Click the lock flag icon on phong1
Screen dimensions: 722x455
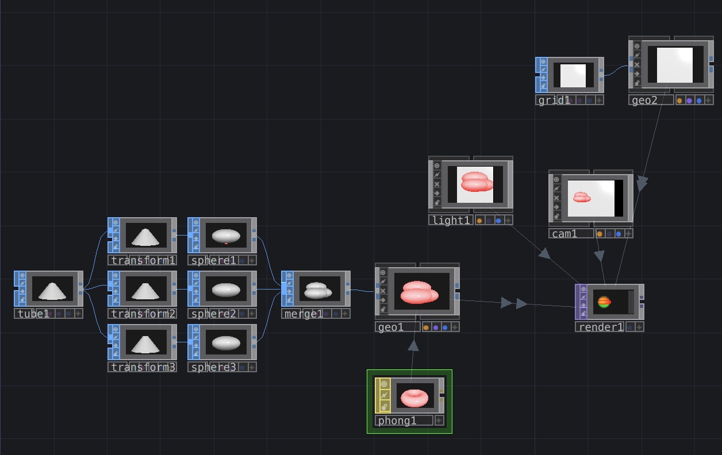point(384,406)
